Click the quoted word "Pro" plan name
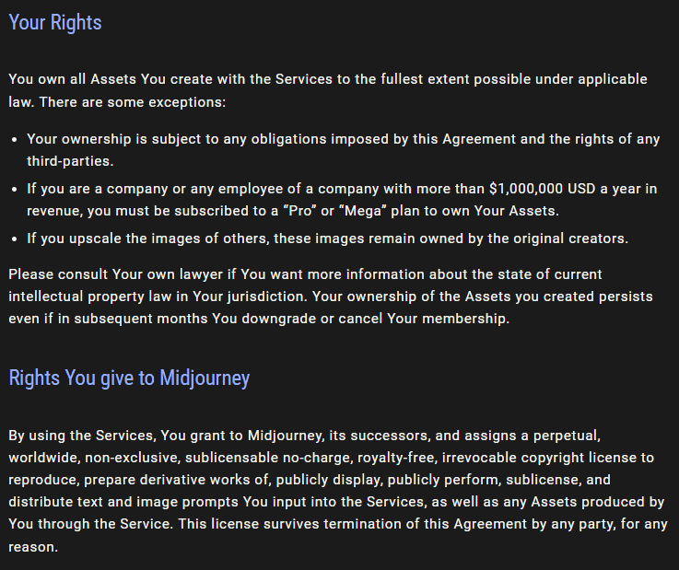Viewport: 679px width, 570px height. pos(275,211)
